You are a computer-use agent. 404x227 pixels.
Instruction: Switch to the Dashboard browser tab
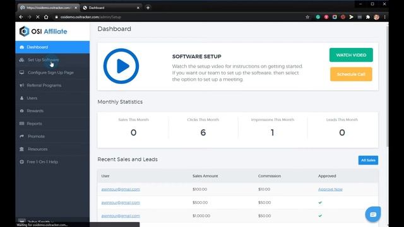(111, 8)
